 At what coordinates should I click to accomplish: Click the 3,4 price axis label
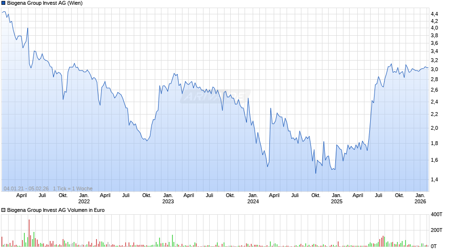point(434,51)
